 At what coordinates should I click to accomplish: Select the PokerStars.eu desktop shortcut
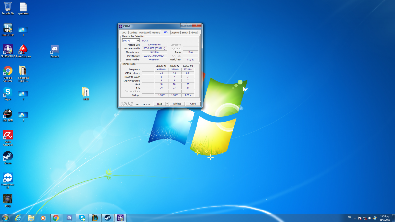pyautogui.click(x=23, y=51)
